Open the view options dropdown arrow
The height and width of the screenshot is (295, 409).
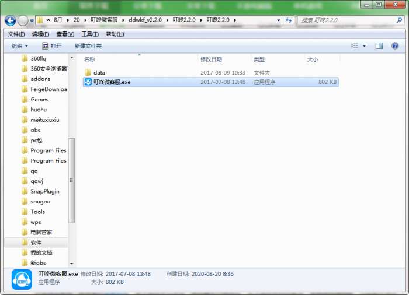click(x=364, y=46)
